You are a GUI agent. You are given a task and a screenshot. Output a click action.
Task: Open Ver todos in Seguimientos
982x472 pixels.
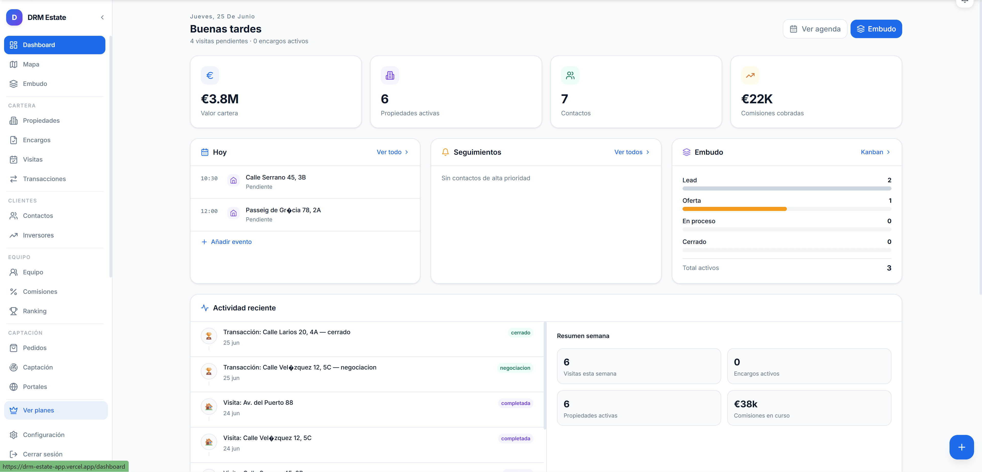click(632, 152)
